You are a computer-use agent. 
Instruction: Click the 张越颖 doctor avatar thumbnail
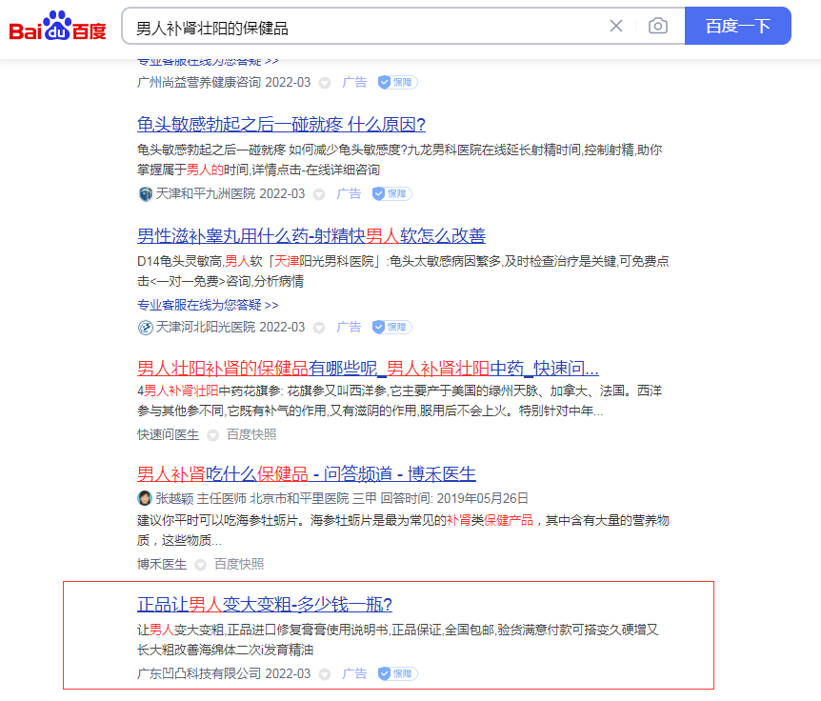145,498
